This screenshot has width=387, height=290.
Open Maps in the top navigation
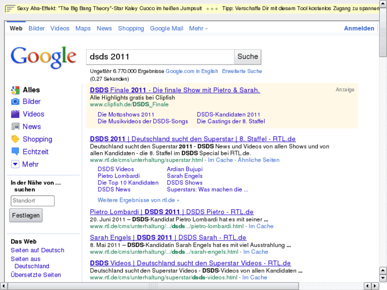83,28
